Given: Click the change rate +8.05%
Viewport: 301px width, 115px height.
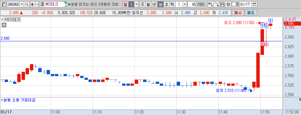Looking at the screenshot, I should tap(47, 13).
